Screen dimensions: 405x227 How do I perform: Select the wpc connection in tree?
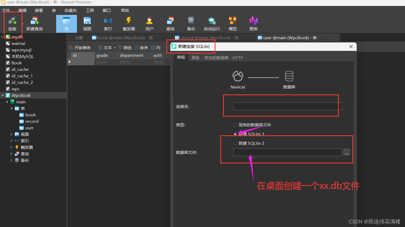[x=16, y=89]
